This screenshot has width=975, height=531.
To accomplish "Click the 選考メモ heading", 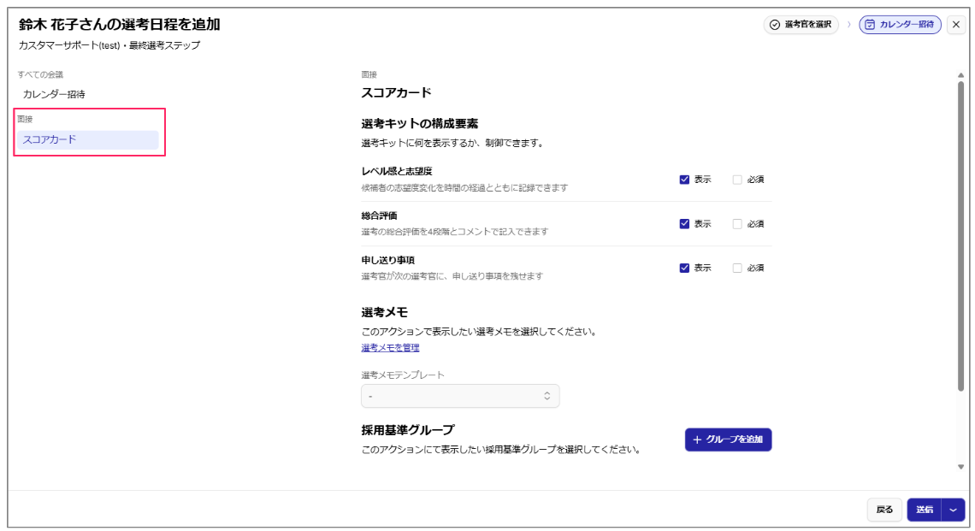I will coord(384,312).
